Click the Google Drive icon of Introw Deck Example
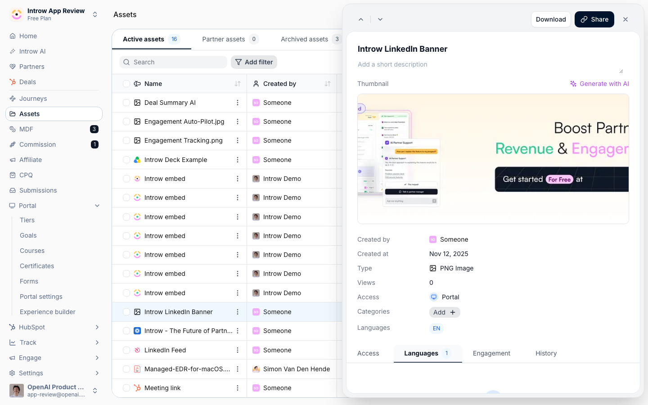The image size is (648, 405). (137, 160)
